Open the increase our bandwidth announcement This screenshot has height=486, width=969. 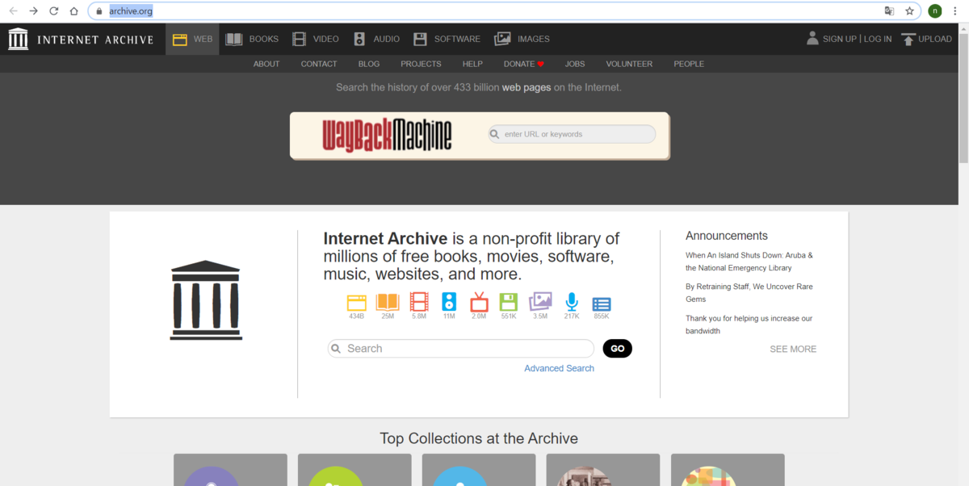pyautogui.click(x=749, y=325)
